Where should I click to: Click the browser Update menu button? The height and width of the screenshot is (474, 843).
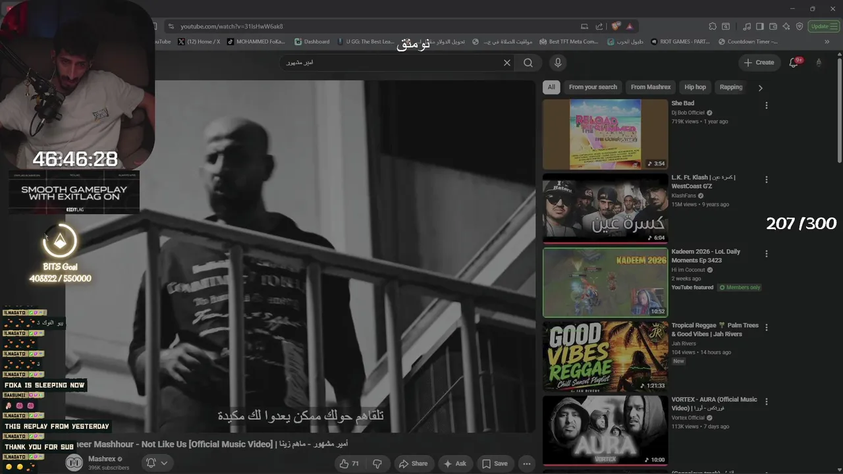point(824,26)
